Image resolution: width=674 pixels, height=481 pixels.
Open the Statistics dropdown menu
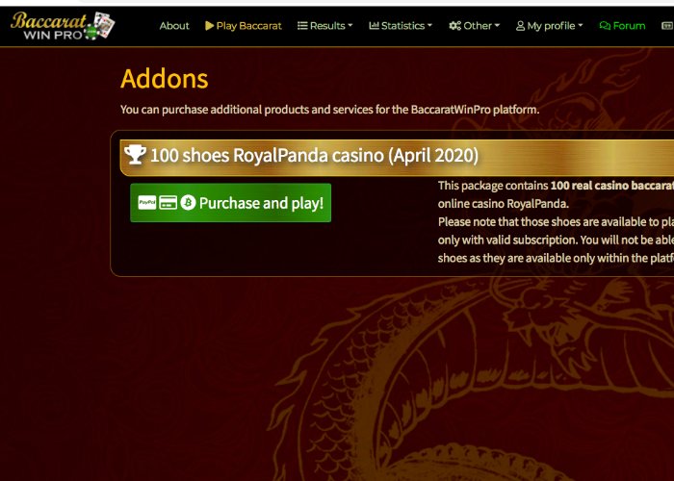coord(401,26)
